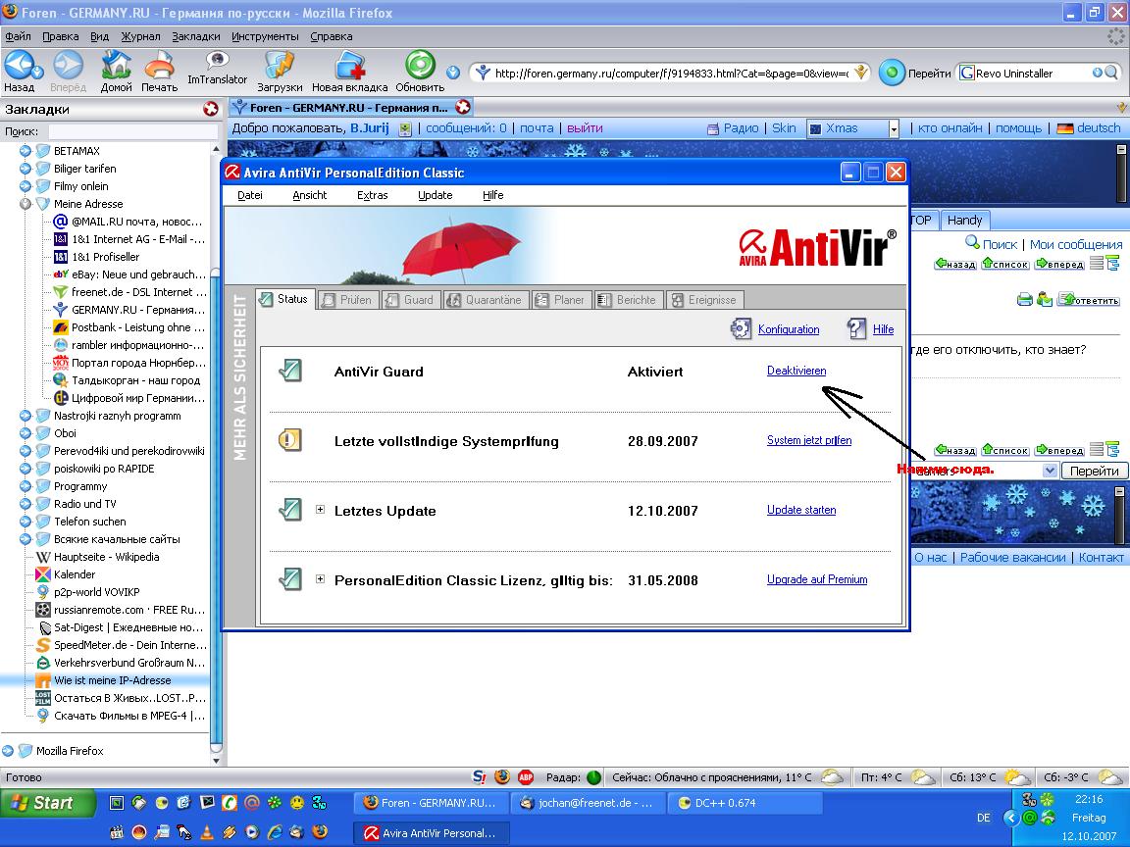The width and height of the screenshot is (1130, 847).
Task: Switch to the Quarantäne tab
Action: [x=485, y=300]
